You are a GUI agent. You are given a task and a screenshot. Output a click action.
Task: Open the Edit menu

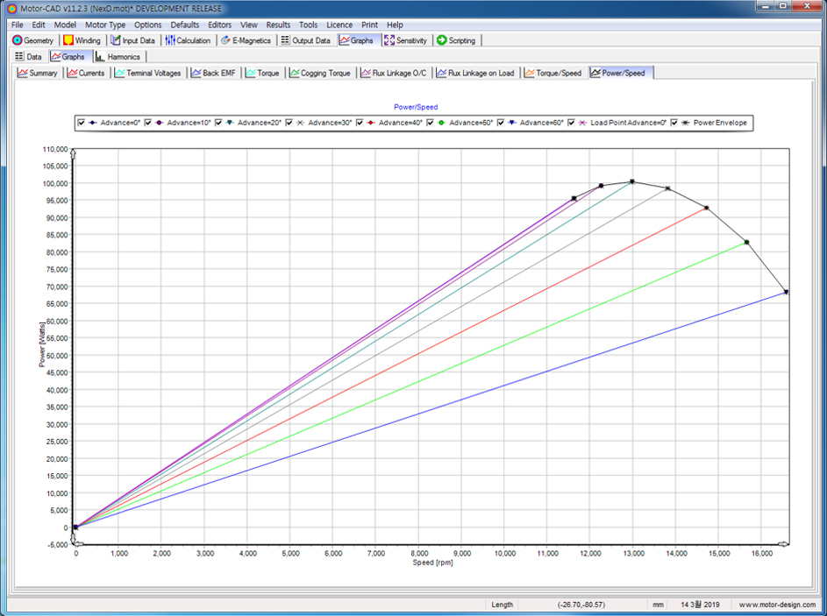coord(39,25)
